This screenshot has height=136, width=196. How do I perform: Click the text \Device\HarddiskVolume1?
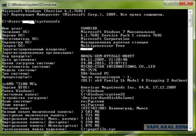(107, 98)
